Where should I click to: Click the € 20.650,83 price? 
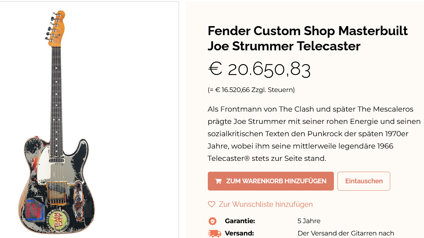point(259,69)
